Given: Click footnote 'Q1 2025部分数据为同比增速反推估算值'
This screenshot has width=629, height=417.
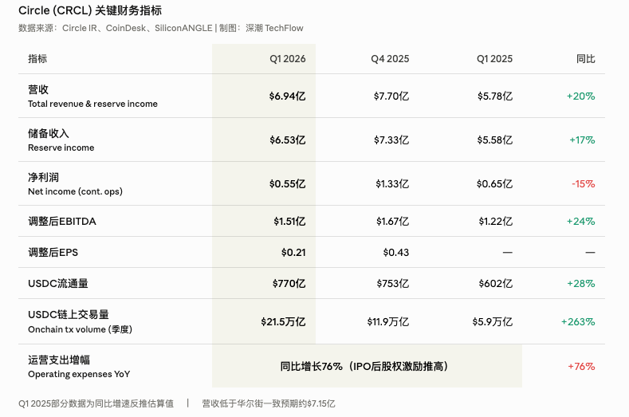Looking at the screenshot, I should point(96,403).
